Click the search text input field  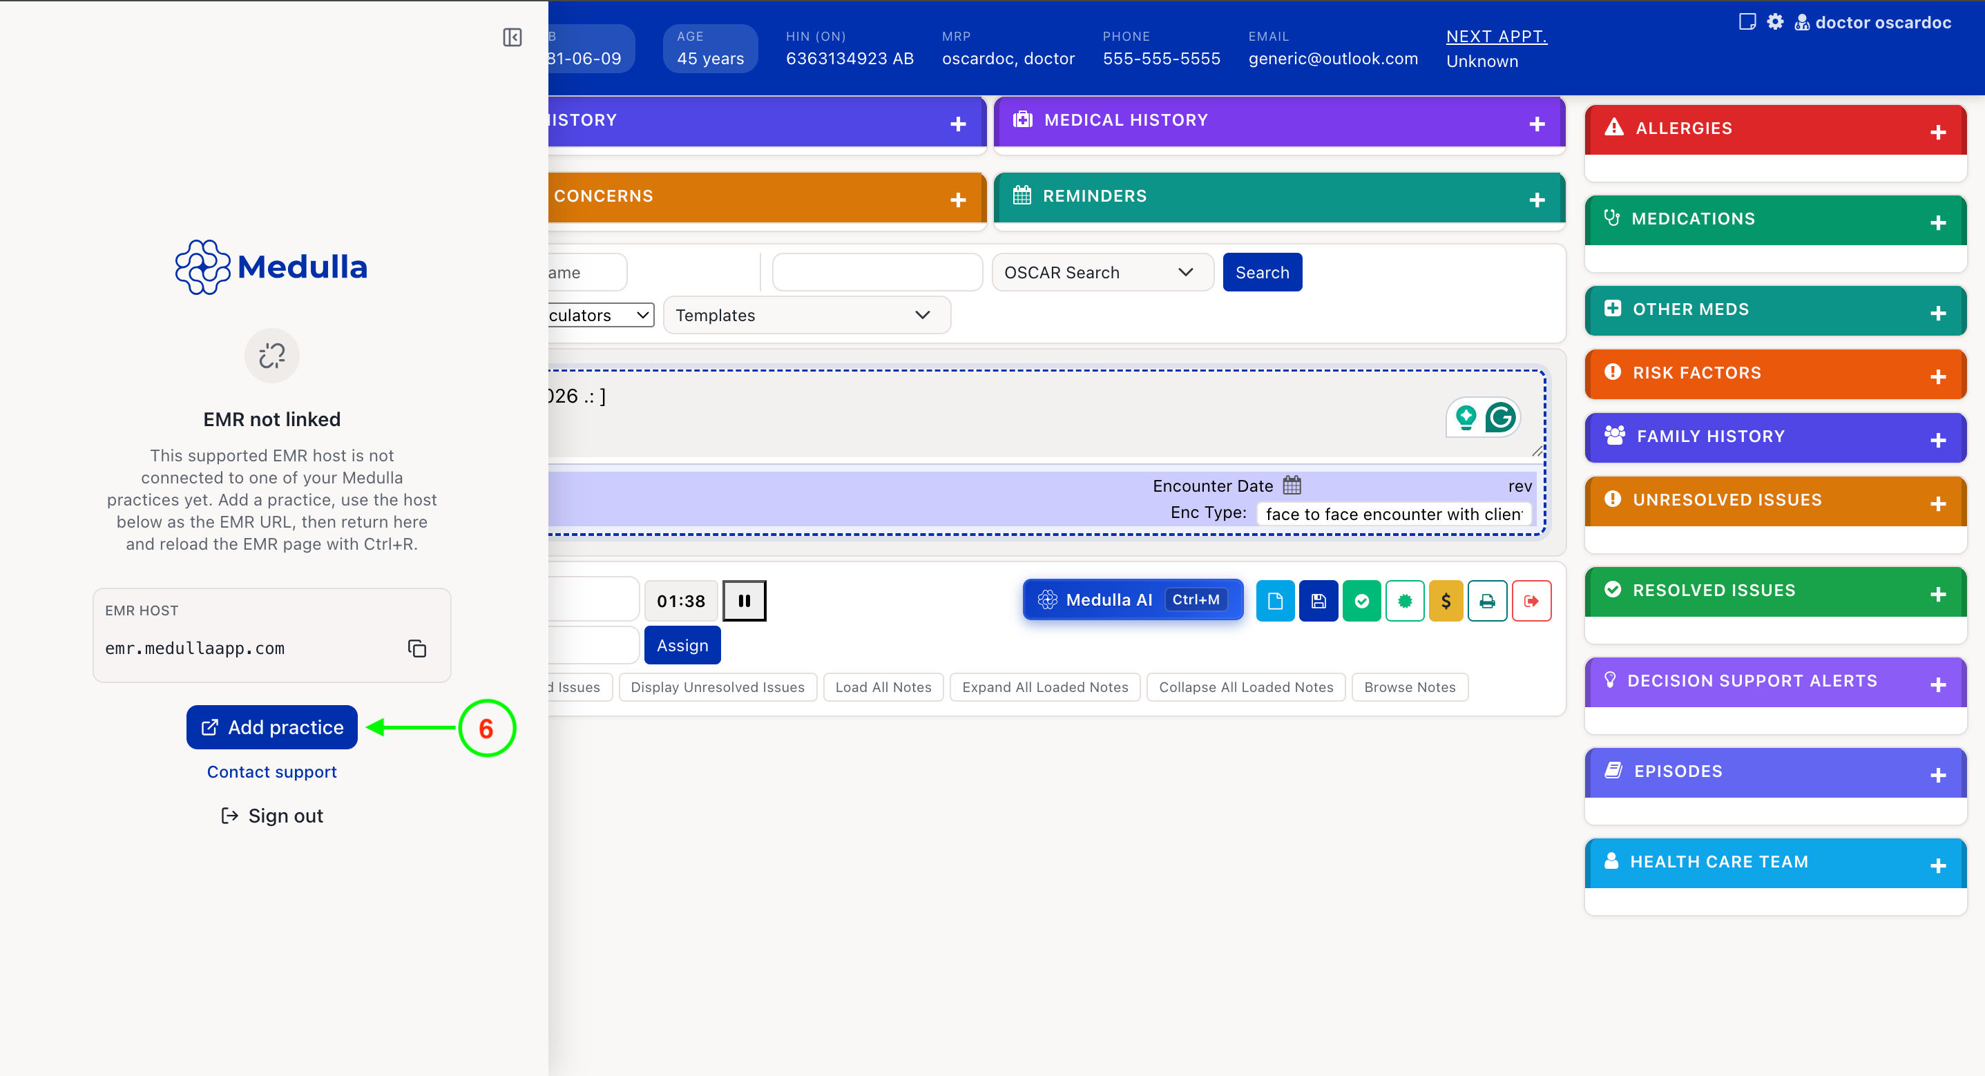pos(878,272)
